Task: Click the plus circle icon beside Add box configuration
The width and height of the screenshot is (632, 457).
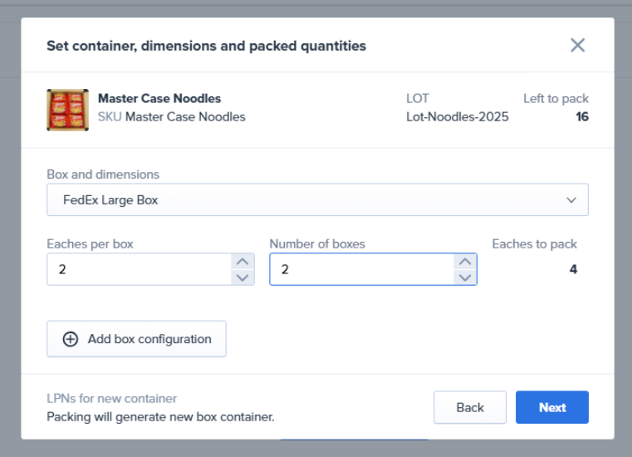Action: click(x=71, y=339)
